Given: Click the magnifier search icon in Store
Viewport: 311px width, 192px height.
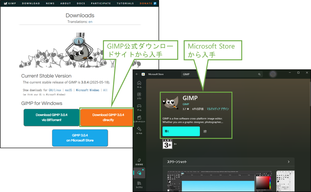Looking at the screenshot, I should click(x=259, y=74).
